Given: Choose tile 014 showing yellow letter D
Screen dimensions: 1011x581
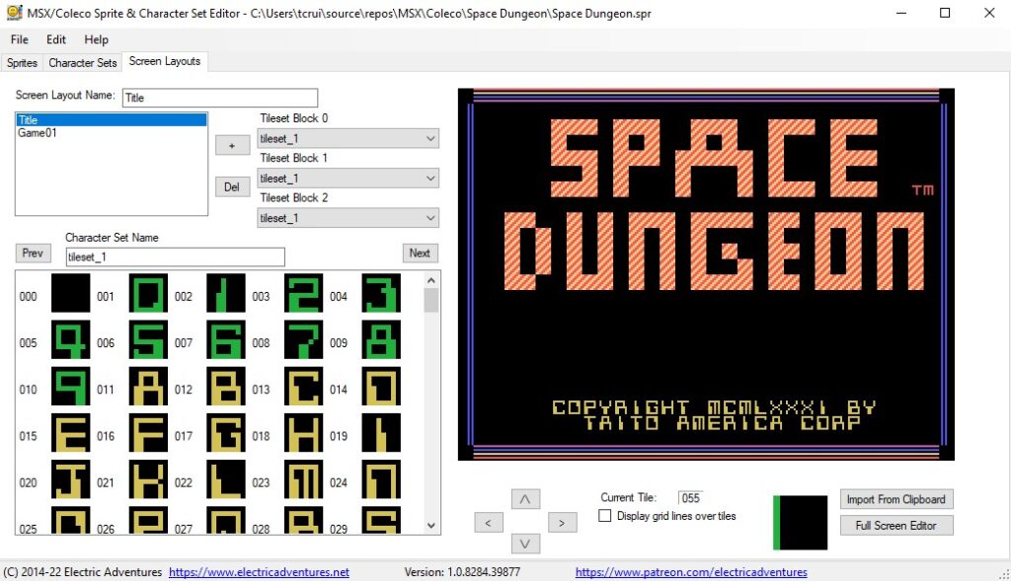Looking at the screenshot, I should click(381, 386).
